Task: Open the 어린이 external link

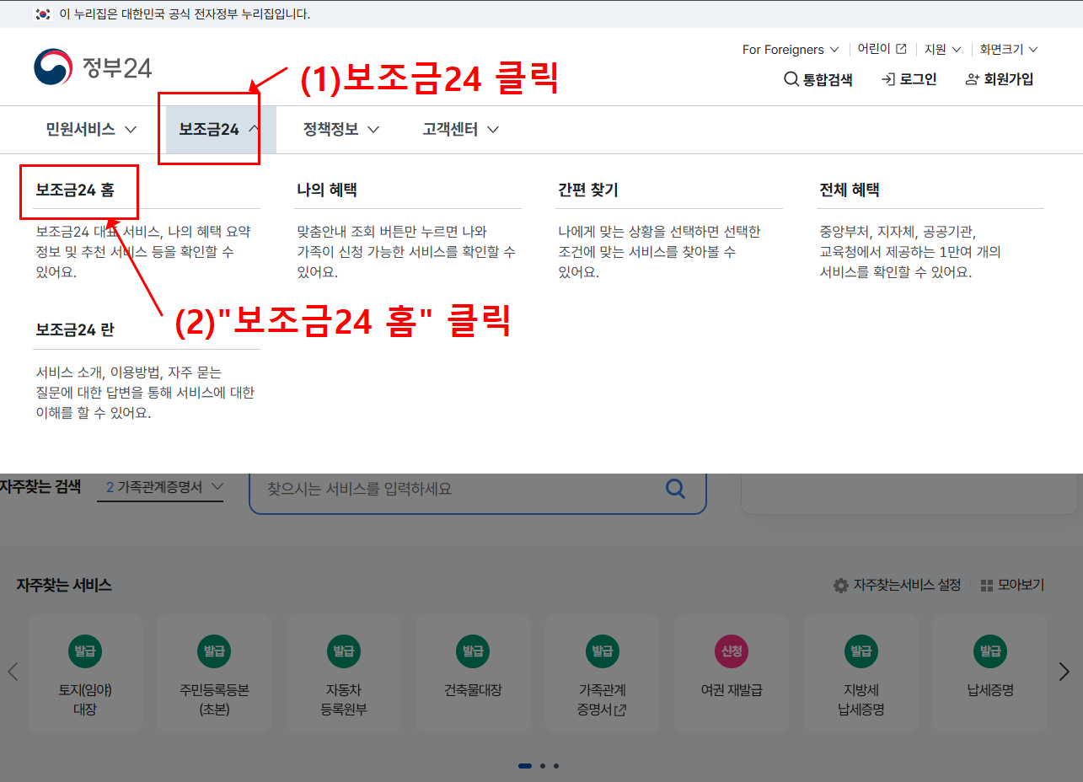Action: click(882, 50)
